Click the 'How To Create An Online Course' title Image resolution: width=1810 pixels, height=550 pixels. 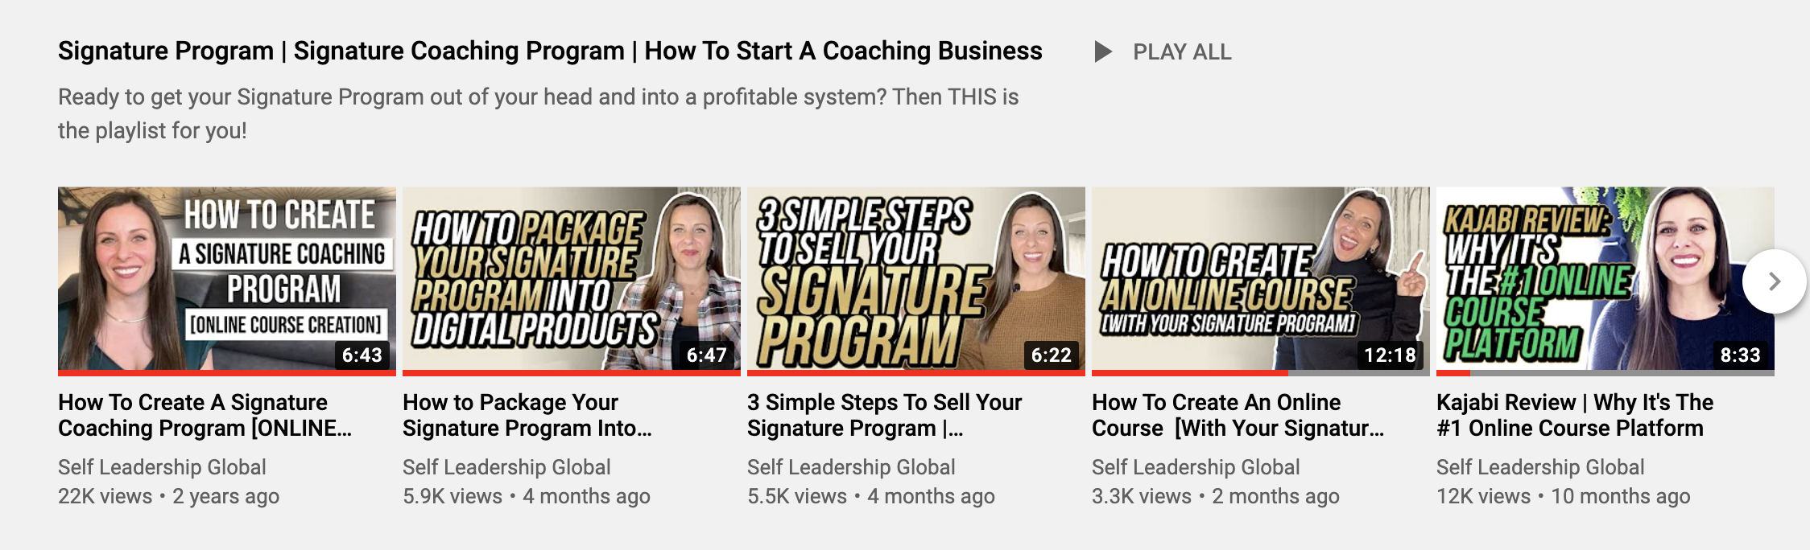1238,415
